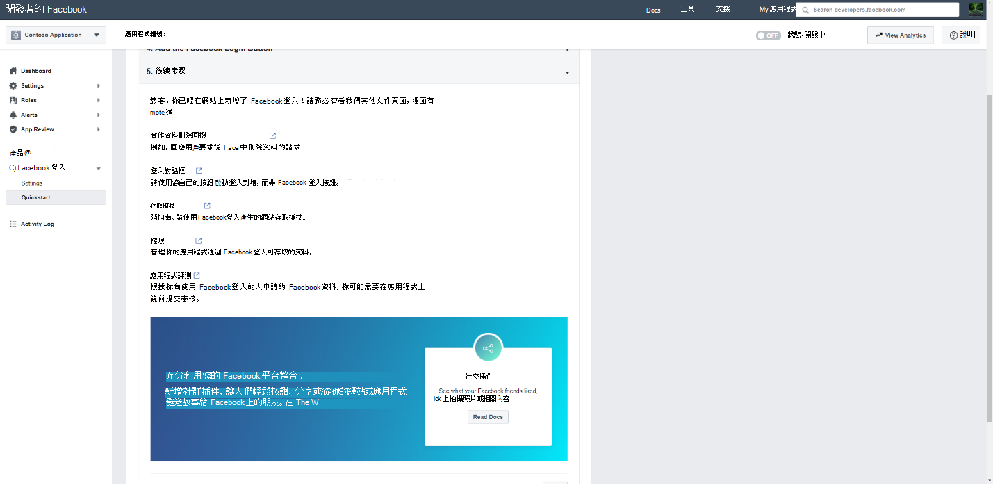Open Docs in top navigation
This screenshot has height=485, width=993.
pos(653,10)
